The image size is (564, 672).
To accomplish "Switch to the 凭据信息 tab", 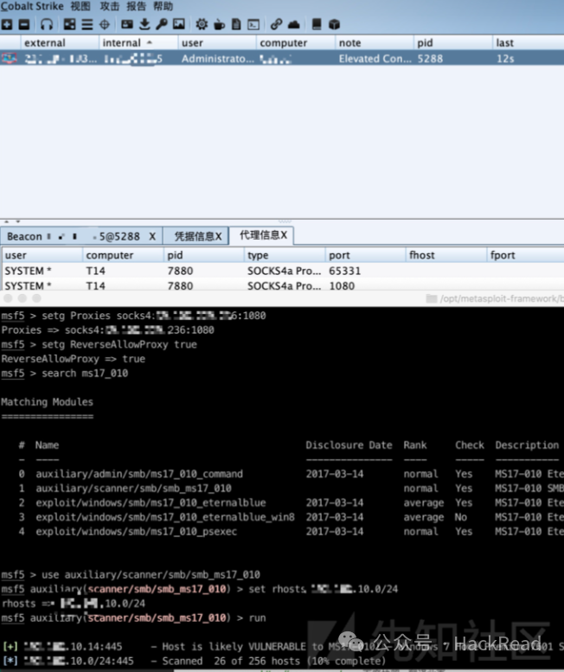I will (x=194, y=236).
